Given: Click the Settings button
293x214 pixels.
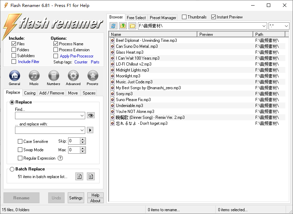Looking at the screenshot, I should point(76,198).
